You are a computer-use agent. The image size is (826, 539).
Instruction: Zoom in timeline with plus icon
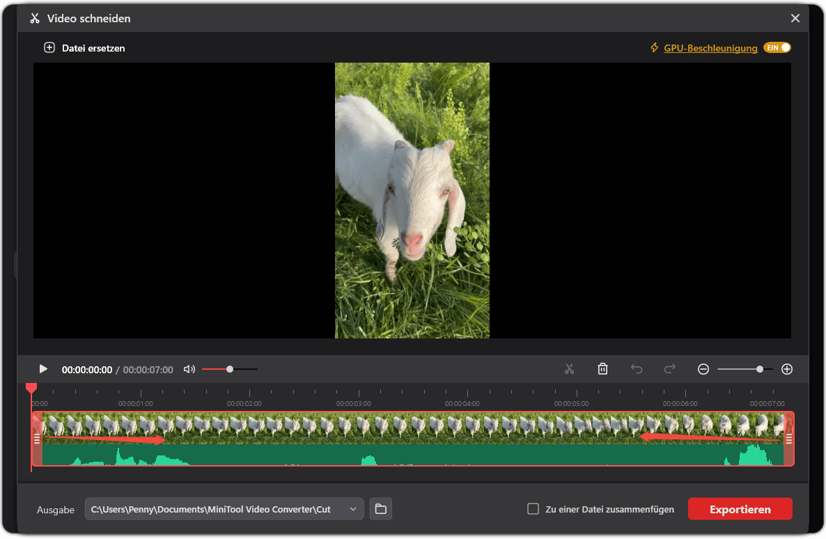click(787, 369)
